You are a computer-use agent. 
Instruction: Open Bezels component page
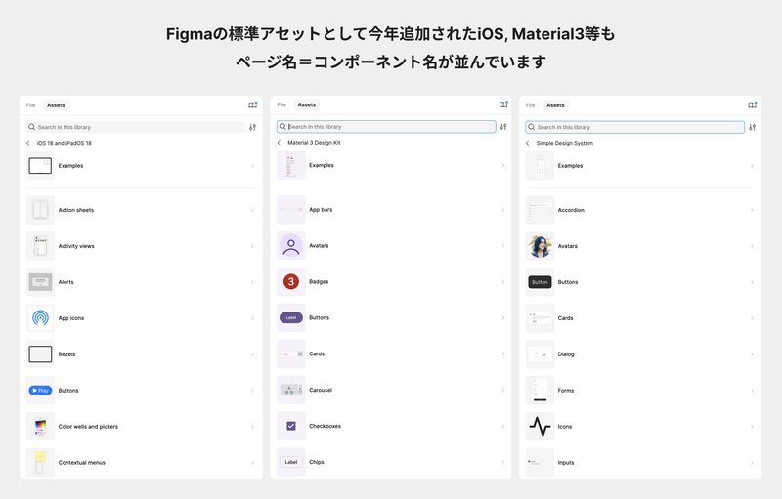141,354
